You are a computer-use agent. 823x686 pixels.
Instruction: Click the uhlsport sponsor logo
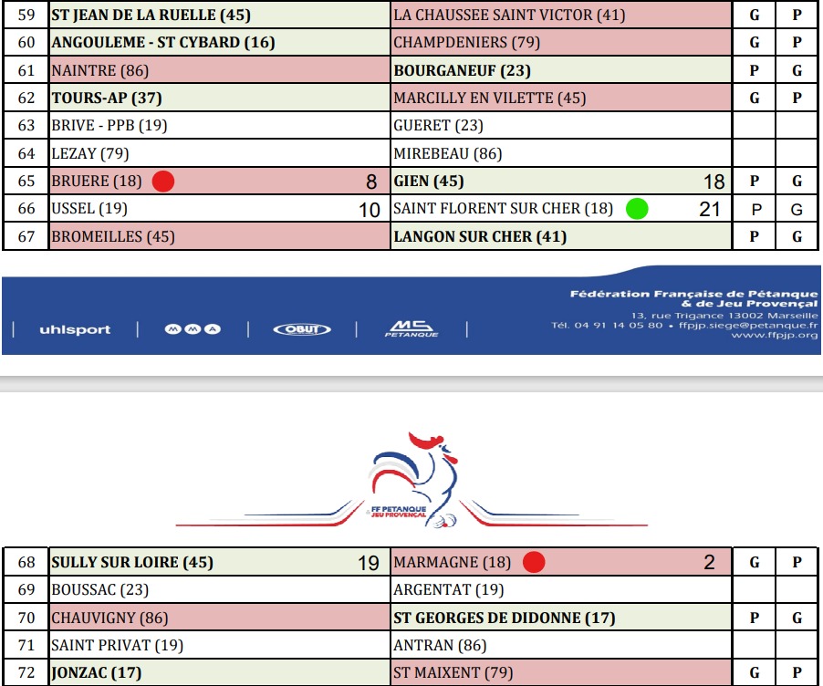[x=75, y=329]
